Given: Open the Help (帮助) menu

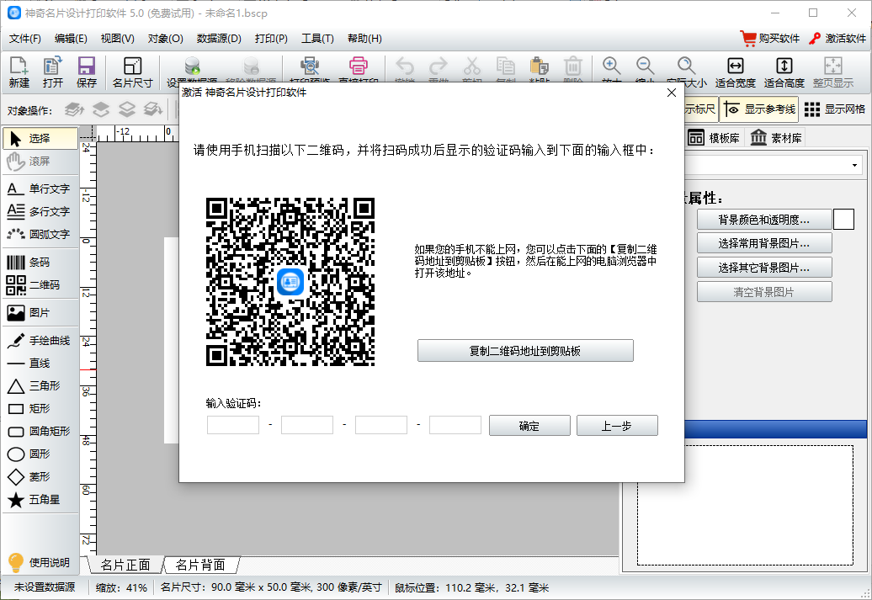Looking at the screenshot, I should pos(364,39).
